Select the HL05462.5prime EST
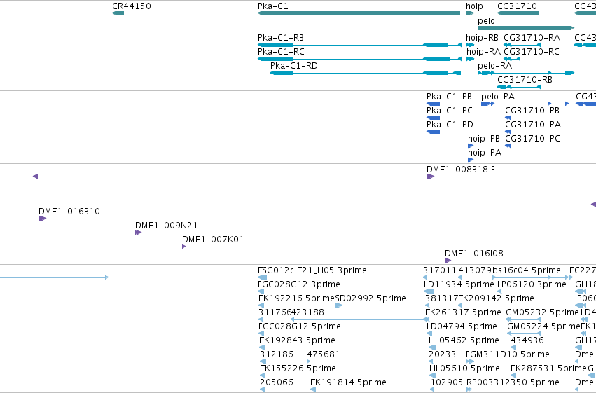 [x=432, y=347]
